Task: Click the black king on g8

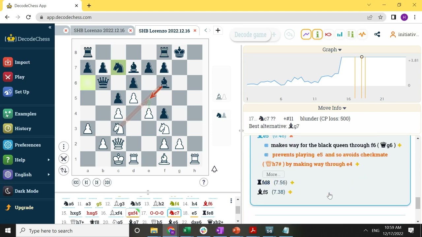Action: point(179,52)
